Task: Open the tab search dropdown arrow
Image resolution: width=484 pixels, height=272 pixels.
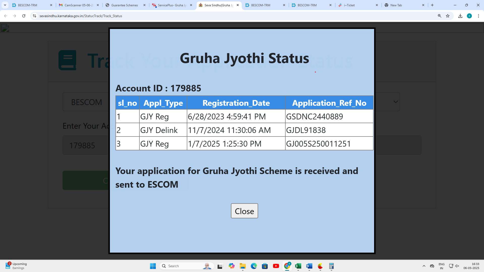Action: tap(5, 5)
